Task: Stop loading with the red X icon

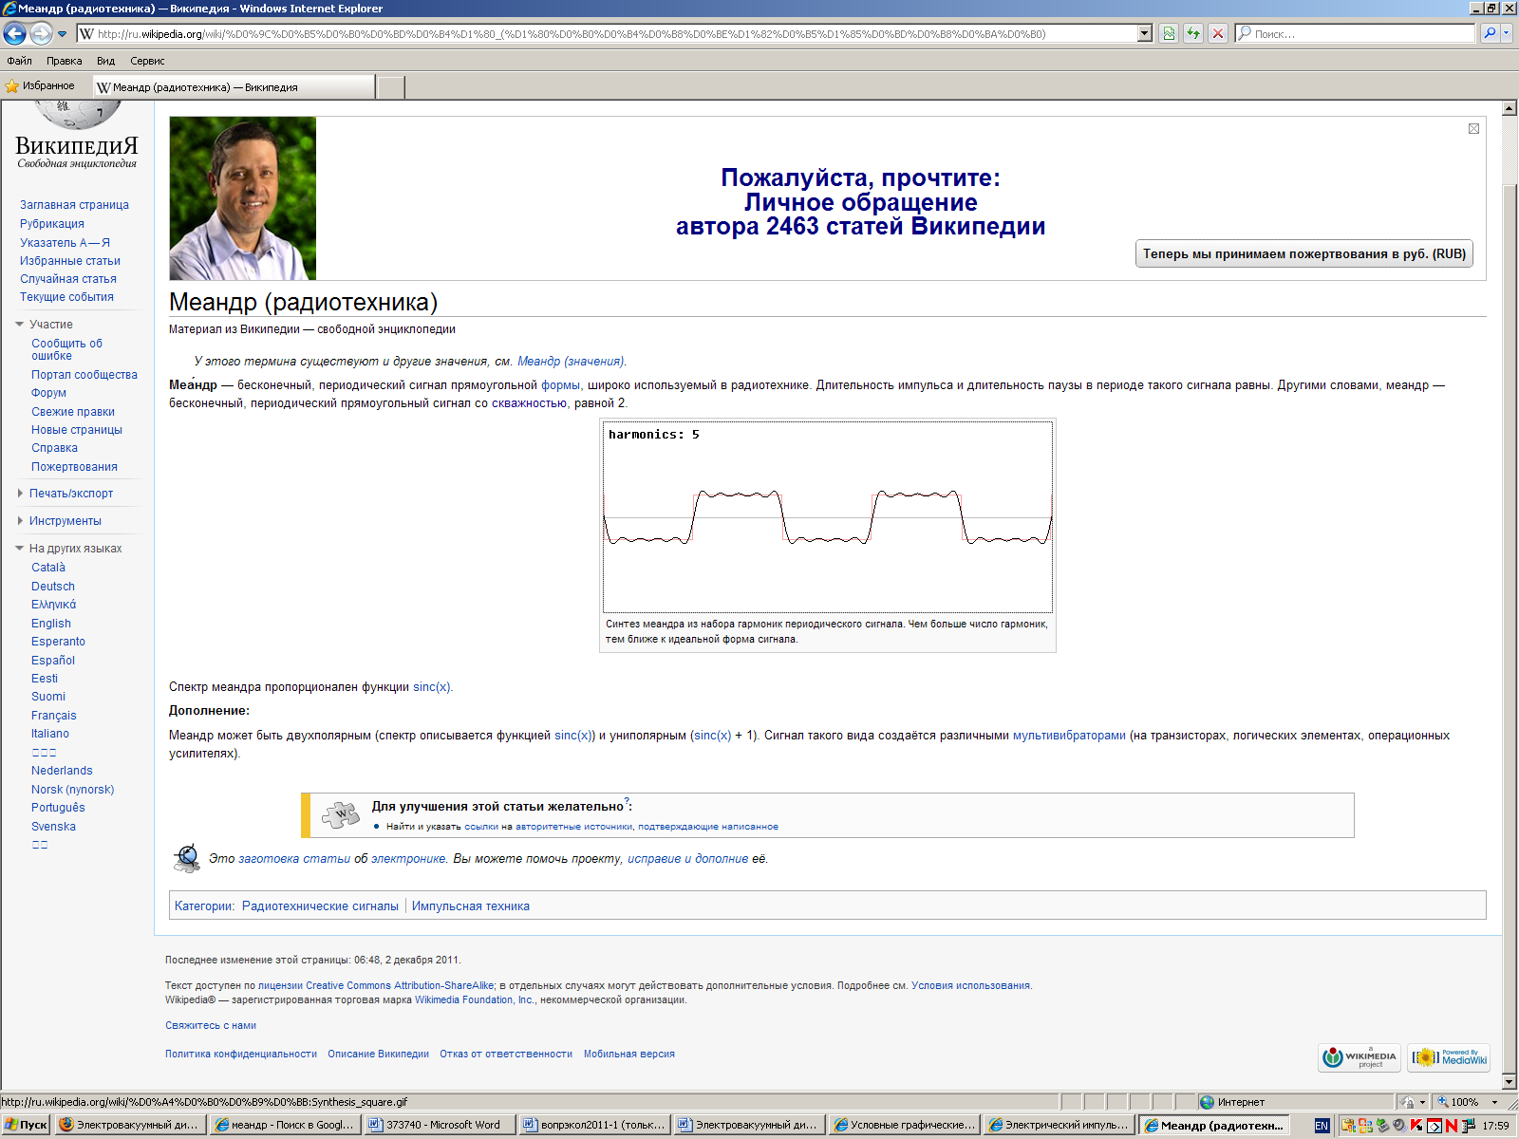Action: tap(1218, 33)
